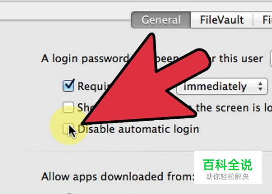
Task: Uncheck the Require password checkbox
Action: (x=68, y=85)
